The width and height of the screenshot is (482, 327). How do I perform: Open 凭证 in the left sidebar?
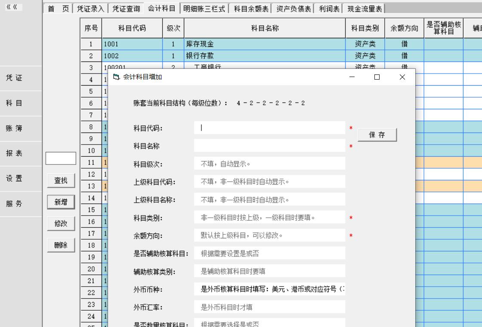point(14,78)
